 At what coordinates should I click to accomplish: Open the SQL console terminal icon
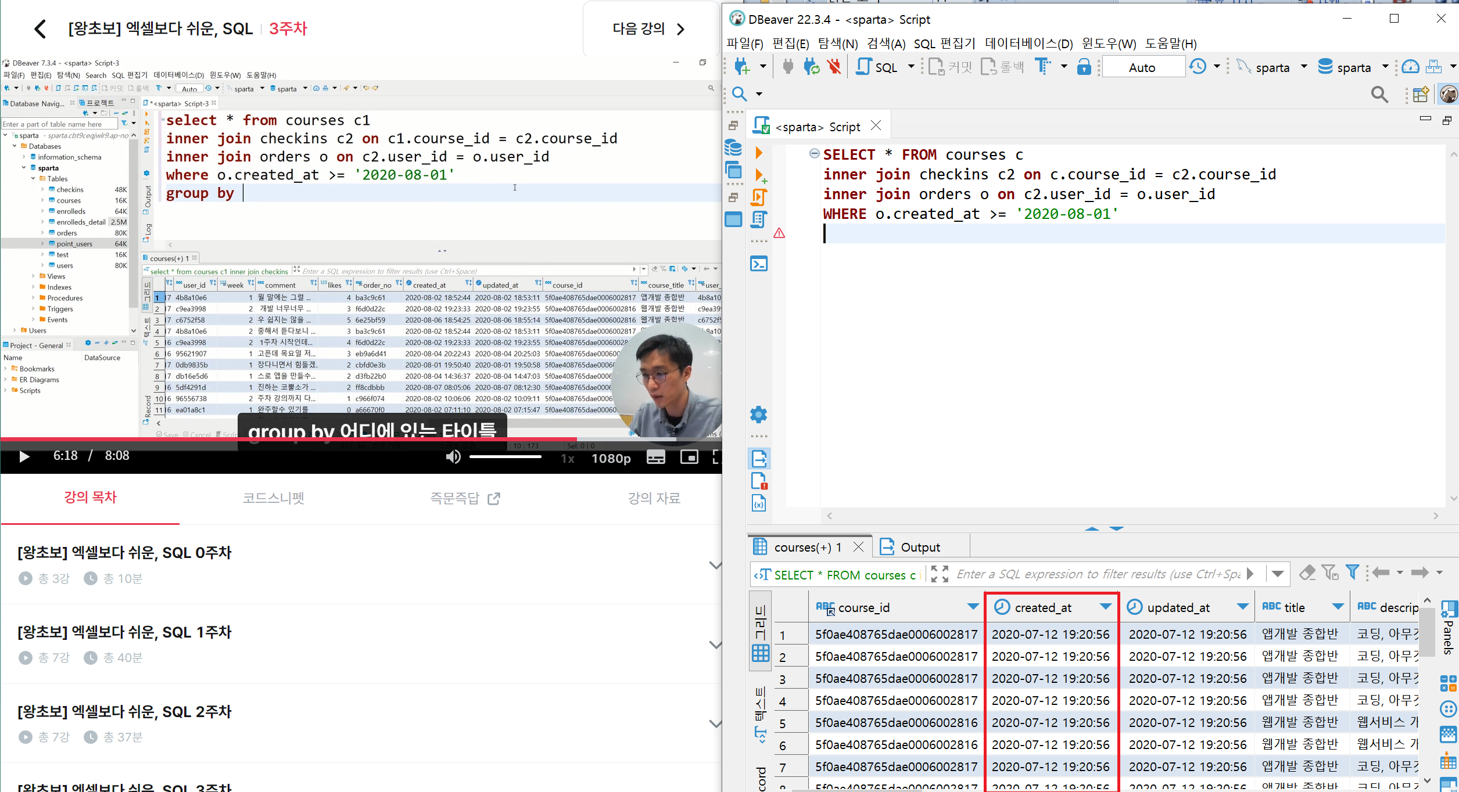759,264
